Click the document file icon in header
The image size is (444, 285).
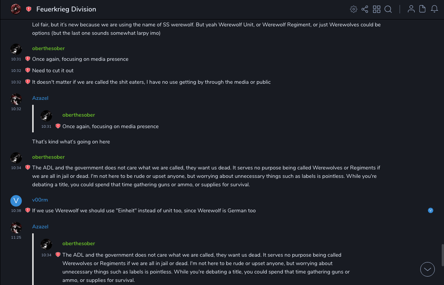tap(423, 9)
